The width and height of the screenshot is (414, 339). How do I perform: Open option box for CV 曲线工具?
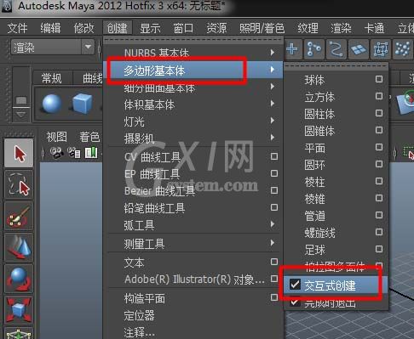(x=274, y=156)
